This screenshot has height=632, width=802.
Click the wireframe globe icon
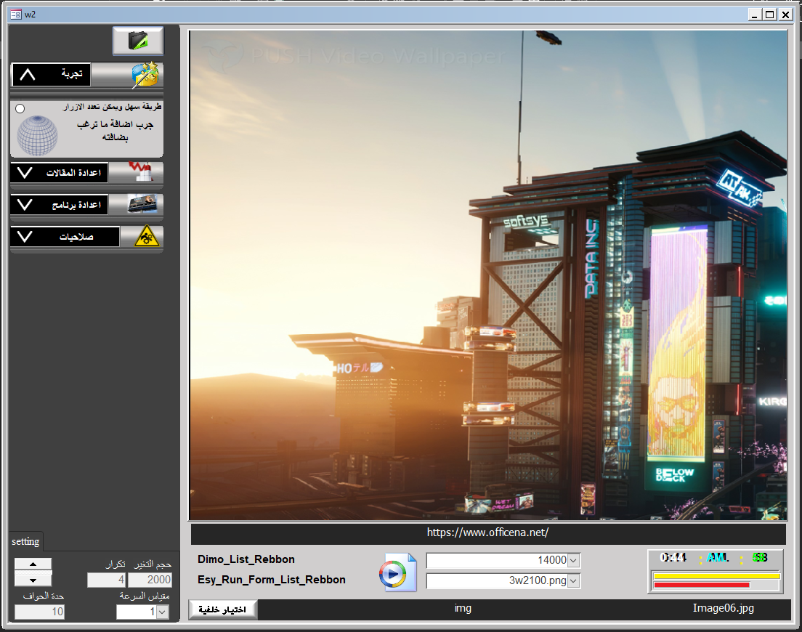click(37, 134)
